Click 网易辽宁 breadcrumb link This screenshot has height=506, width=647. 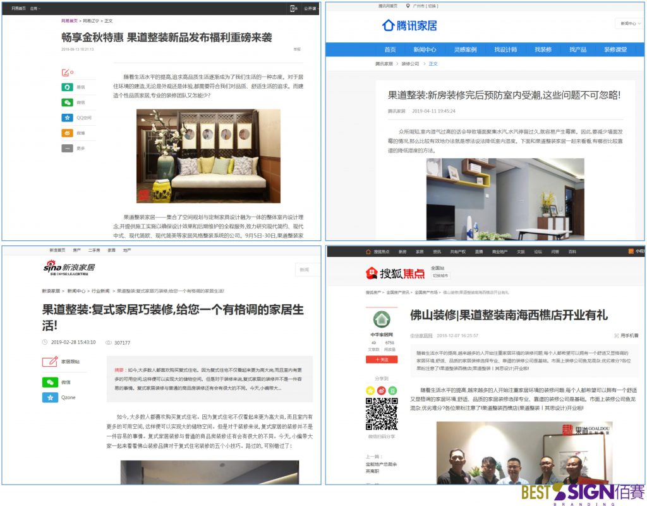(x=91, y=21)
